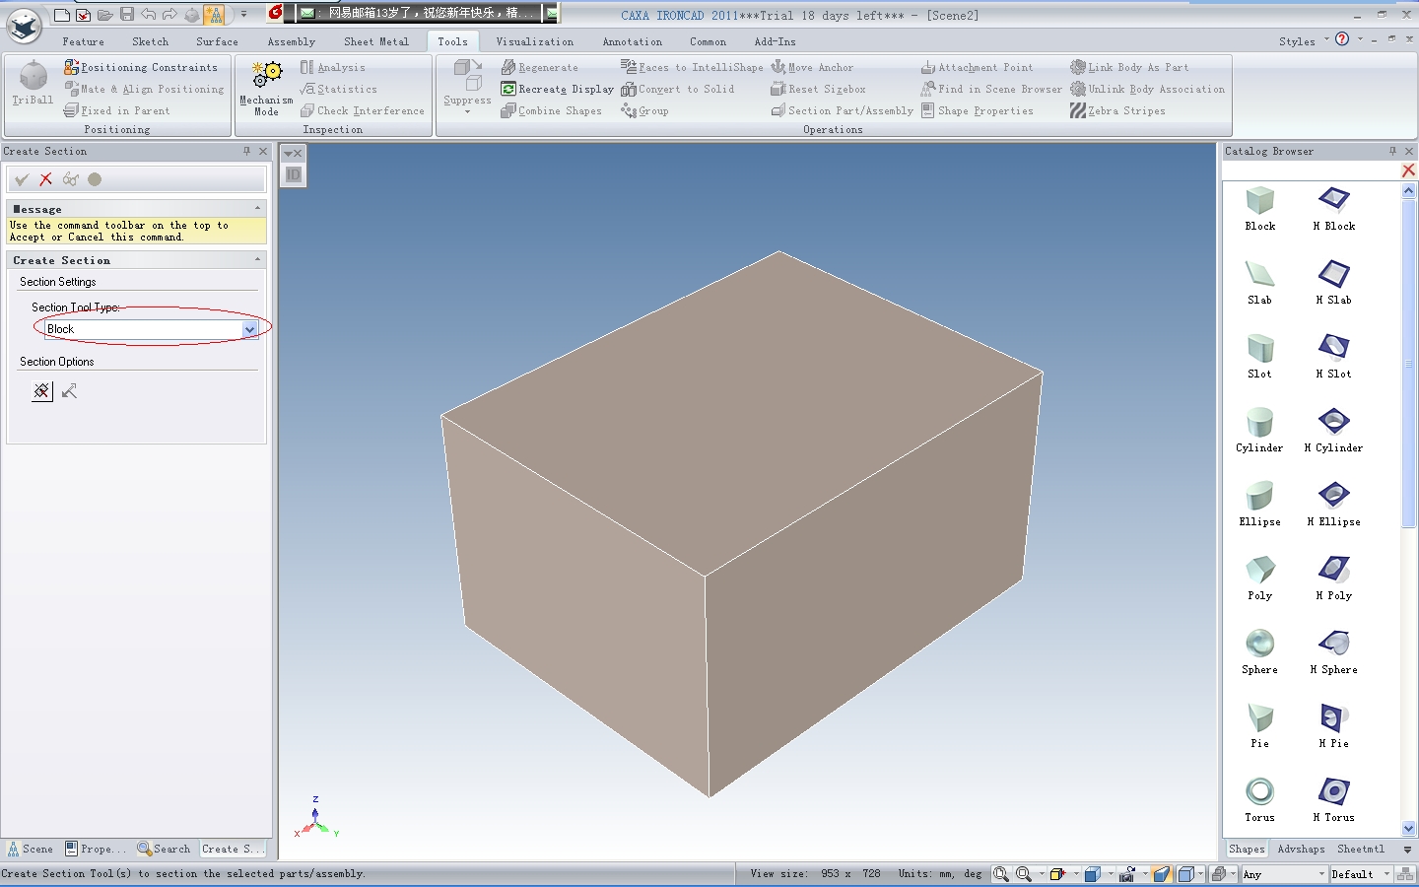Select the Cylinder shape in the catalog
Viewport: 1419px width, 887px height.
pyautogui.click(x=1259, y=431)
